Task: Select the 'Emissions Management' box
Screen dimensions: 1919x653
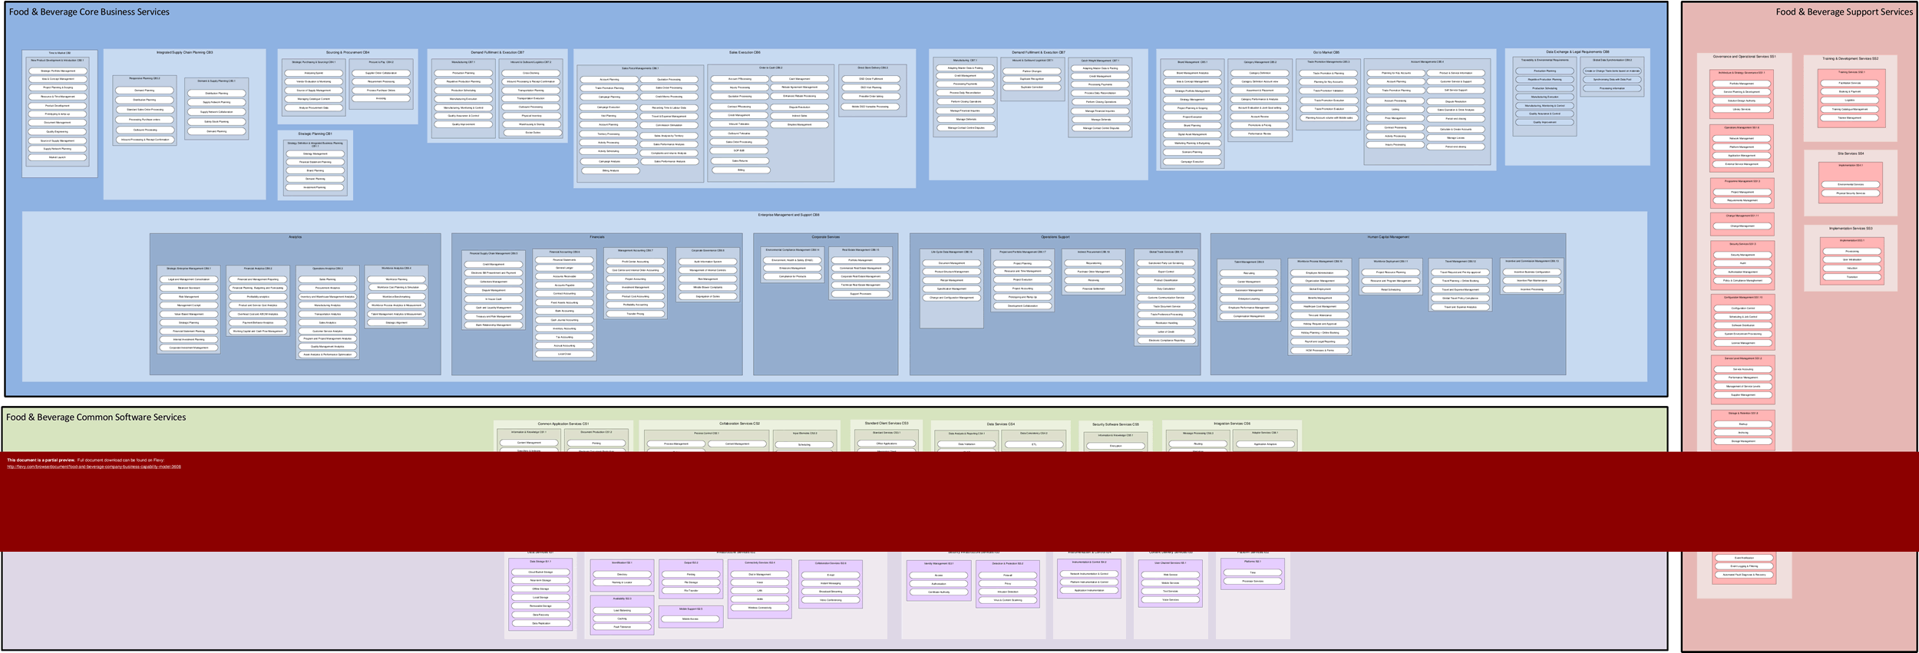Action: pyautogui.click(x=793, y=268)
